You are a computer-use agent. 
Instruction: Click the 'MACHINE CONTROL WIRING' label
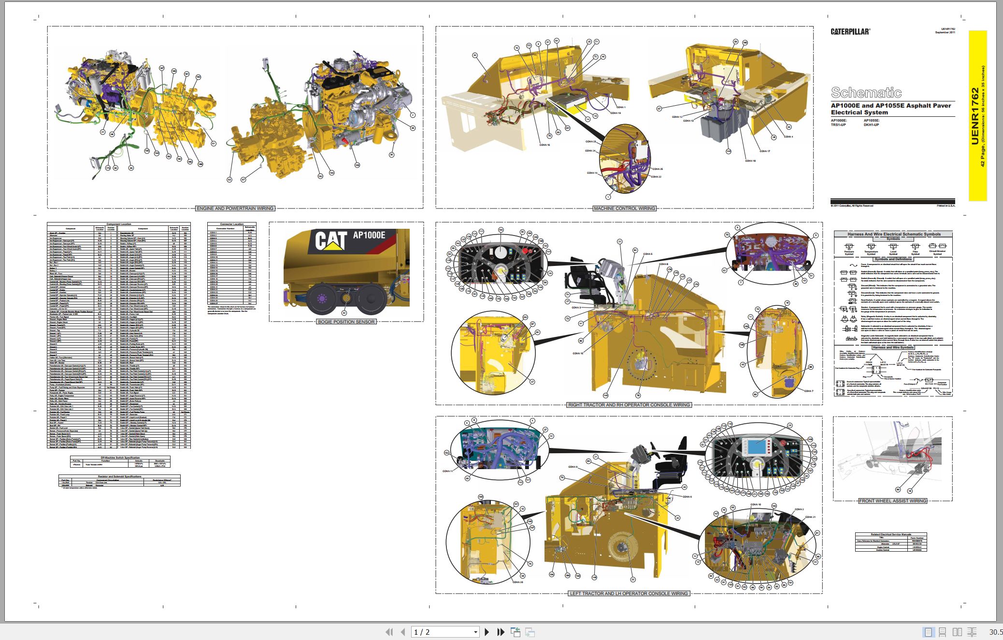[624, 209]
